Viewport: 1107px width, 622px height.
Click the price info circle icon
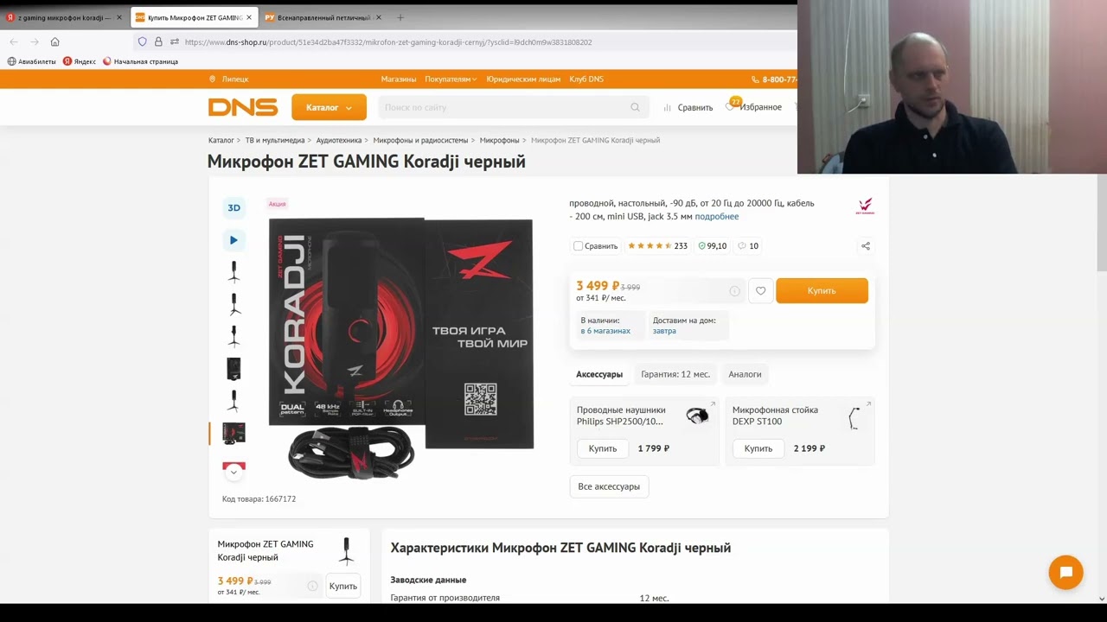[734, 291]
